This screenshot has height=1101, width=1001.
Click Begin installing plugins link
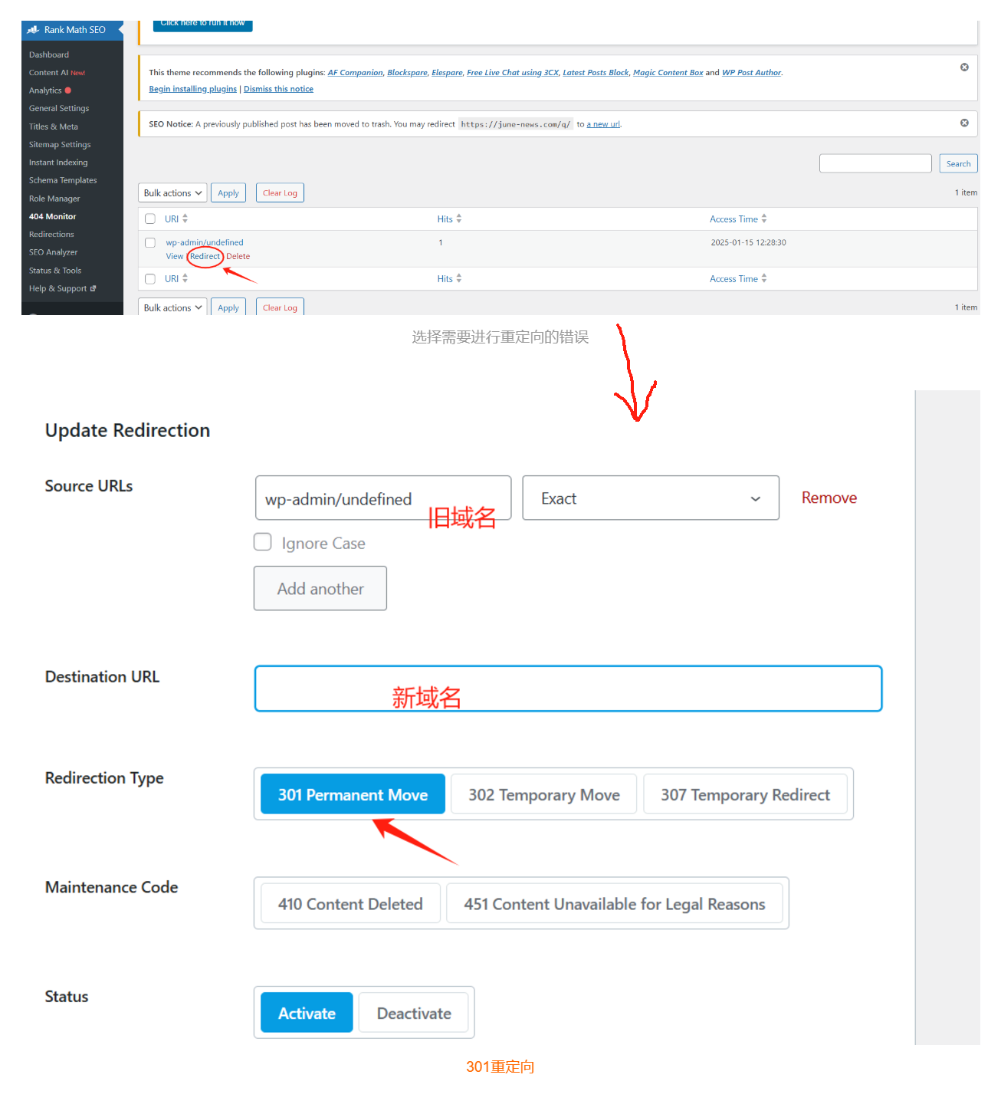[192, 88]
